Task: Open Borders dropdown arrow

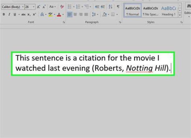Action: pyautogui.click(x=117, y=15)
